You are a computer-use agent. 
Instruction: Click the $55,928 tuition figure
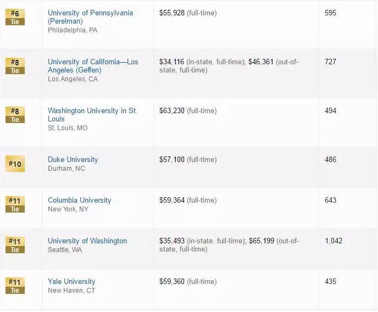171,13
